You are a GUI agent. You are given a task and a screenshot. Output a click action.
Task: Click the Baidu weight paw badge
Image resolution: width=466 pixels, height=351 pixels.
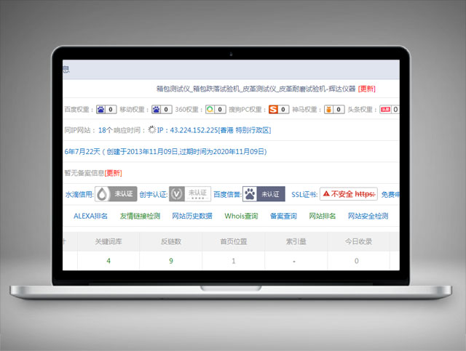tap(106, 110)
